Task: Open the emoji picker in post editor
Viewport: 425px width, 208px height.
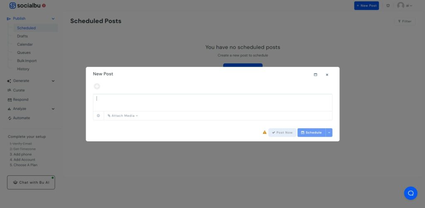Action: point(98,116)
